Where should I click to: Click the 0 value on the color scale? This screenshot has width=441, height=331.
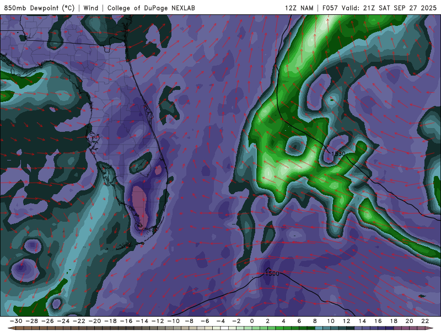[x=252, y=321]
